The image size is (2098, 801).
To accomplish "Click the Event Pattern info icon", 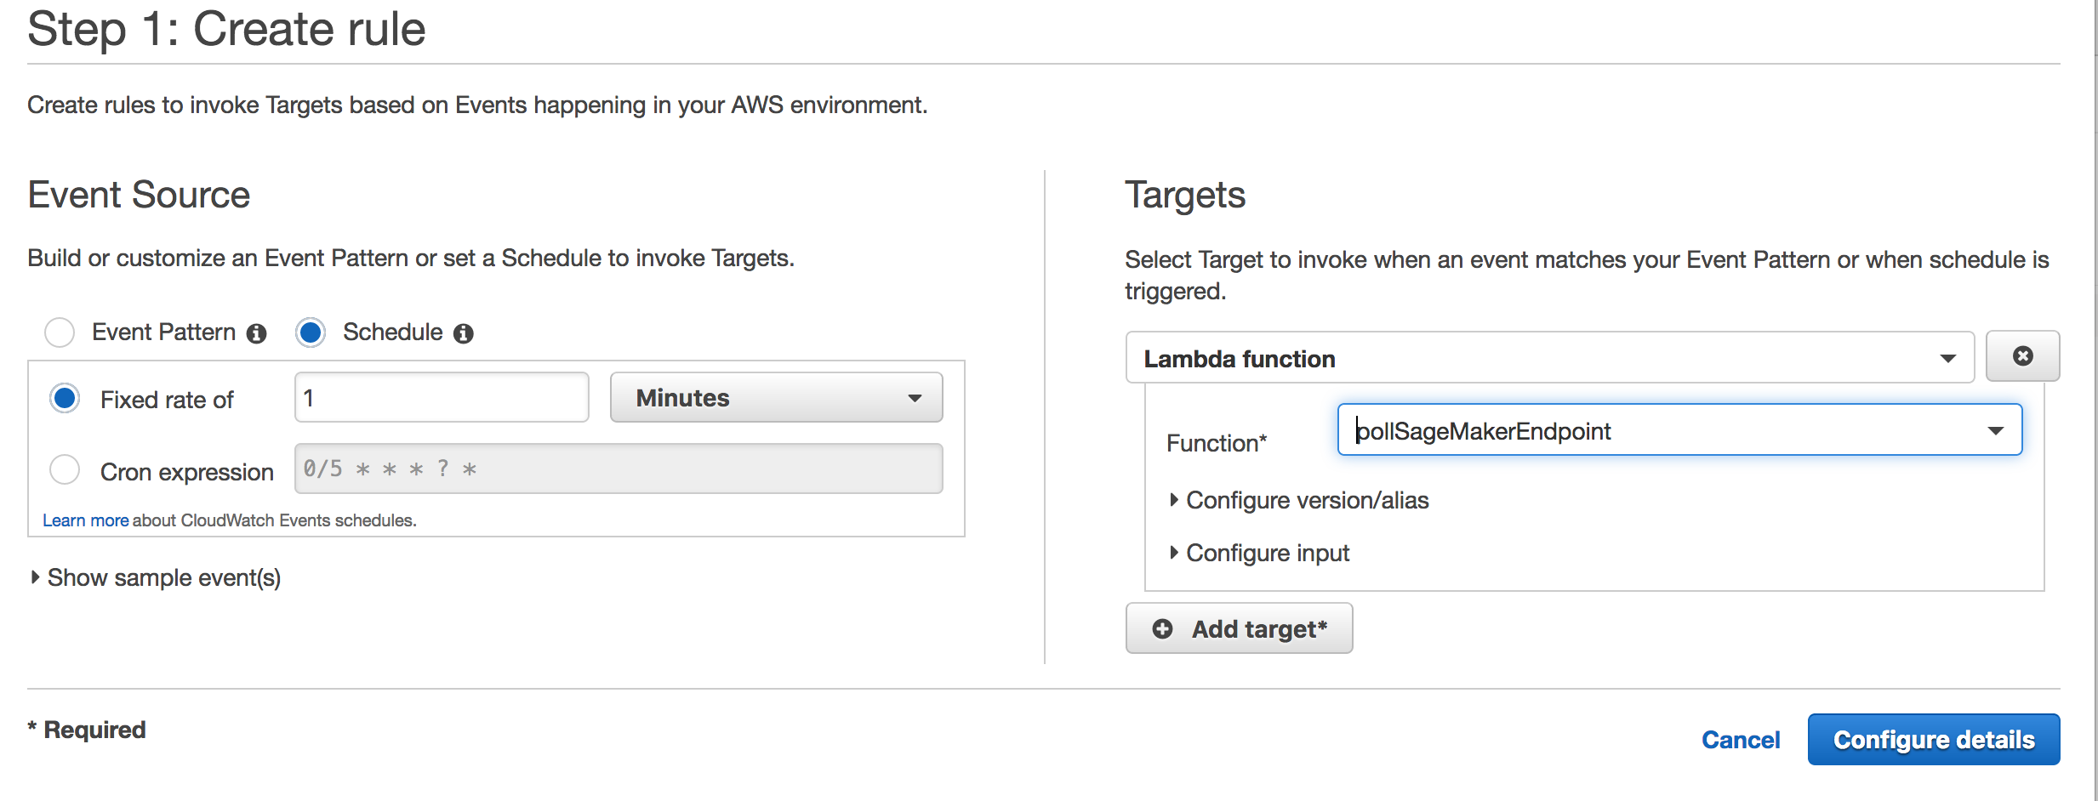I will point(257,333).
